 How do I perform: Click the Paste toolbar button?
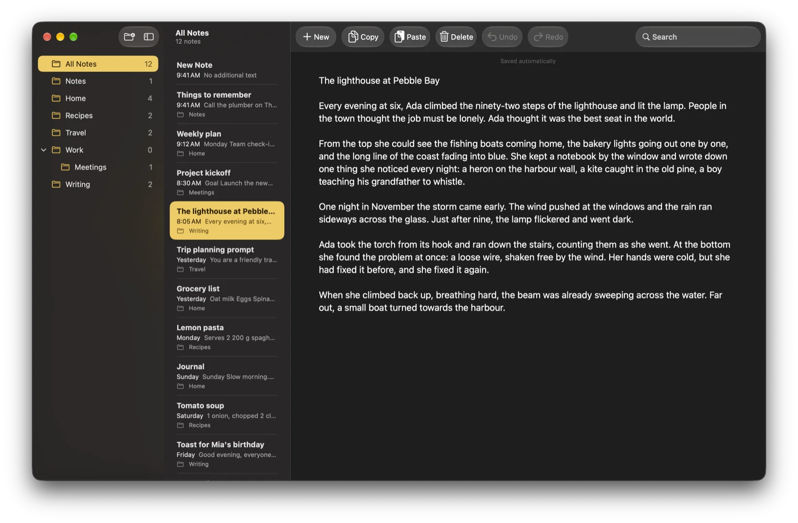410,37
